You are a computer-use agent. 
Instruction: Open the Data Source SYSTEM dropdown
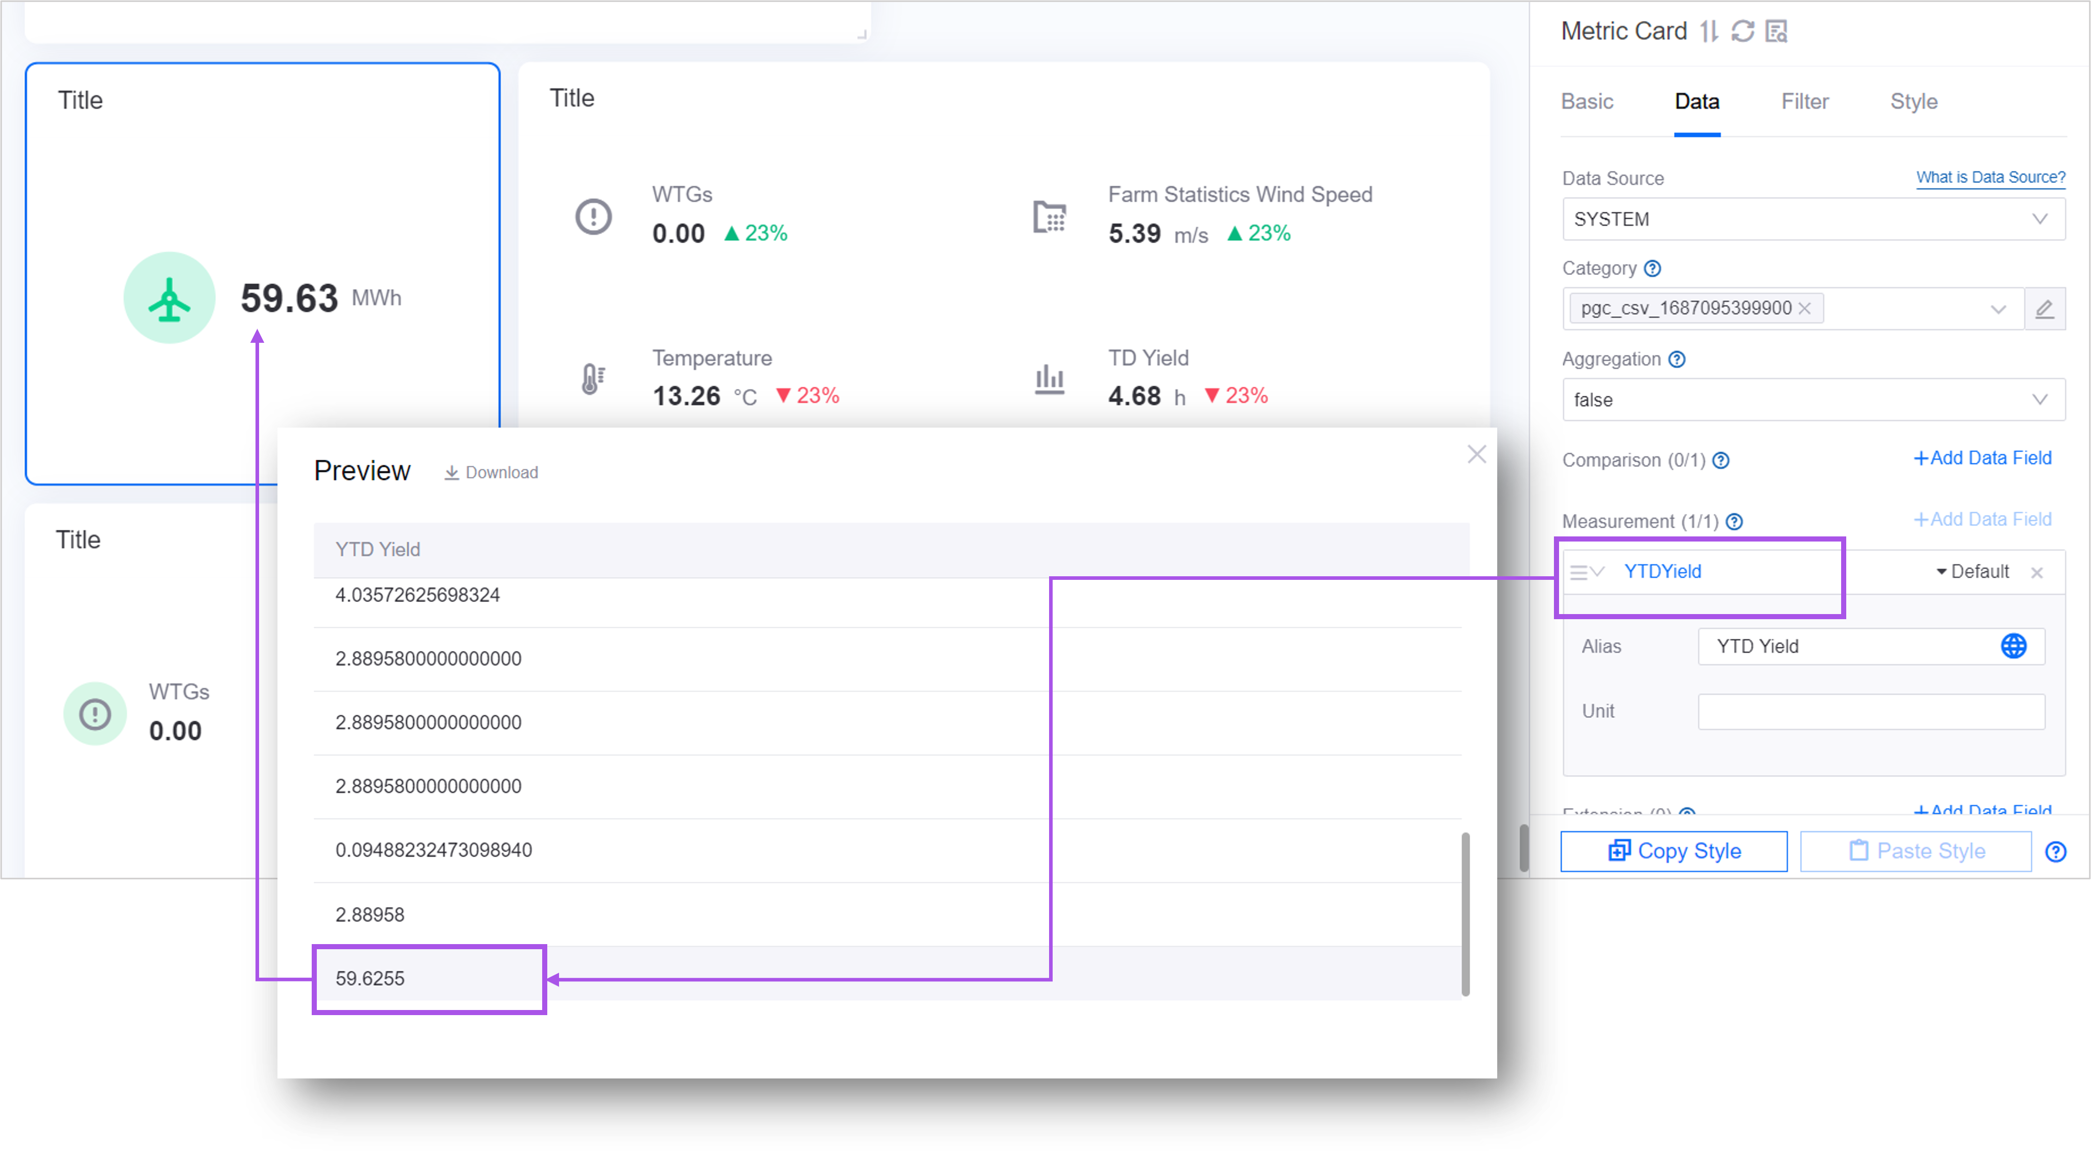(1814, 219)
